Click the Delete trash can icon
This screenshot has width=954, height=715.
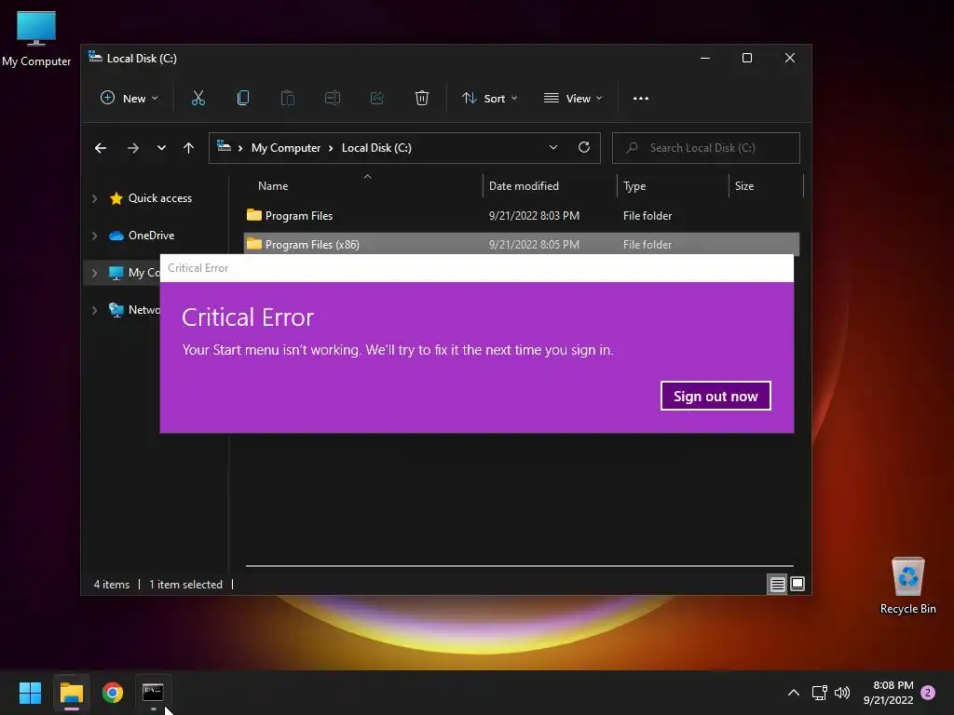[422, 98]
